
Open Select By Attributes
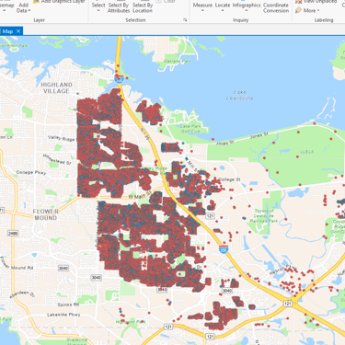(x=119, y=7)
